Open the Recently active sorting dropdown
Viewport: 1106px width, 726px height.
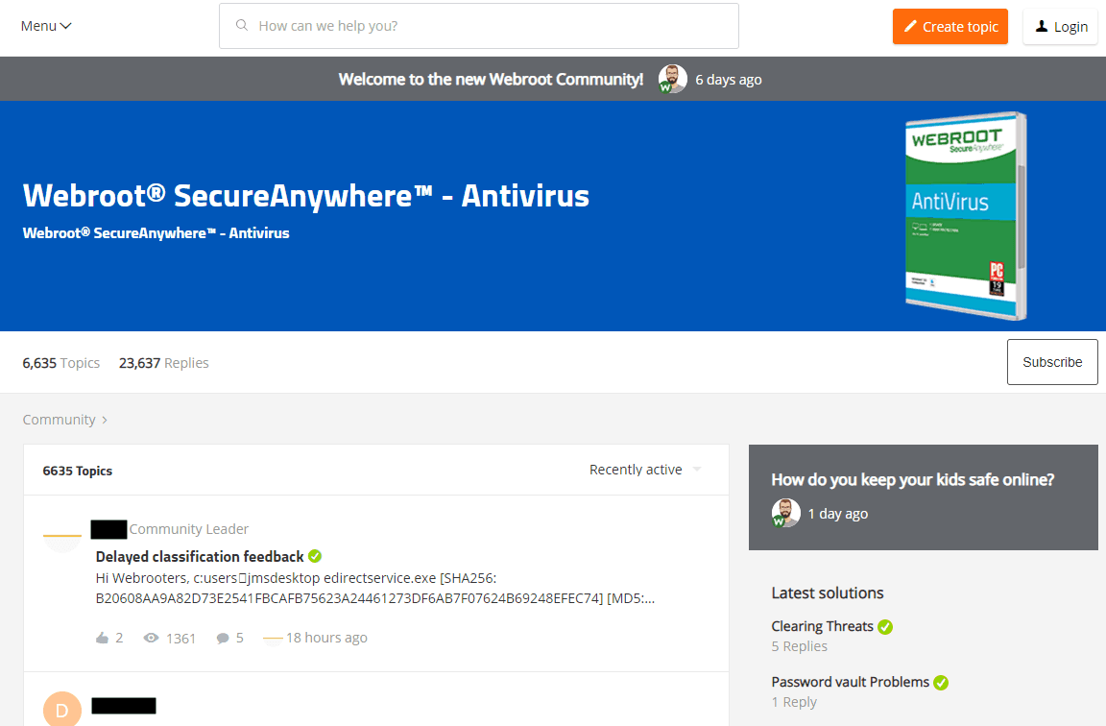click(643, 469)
